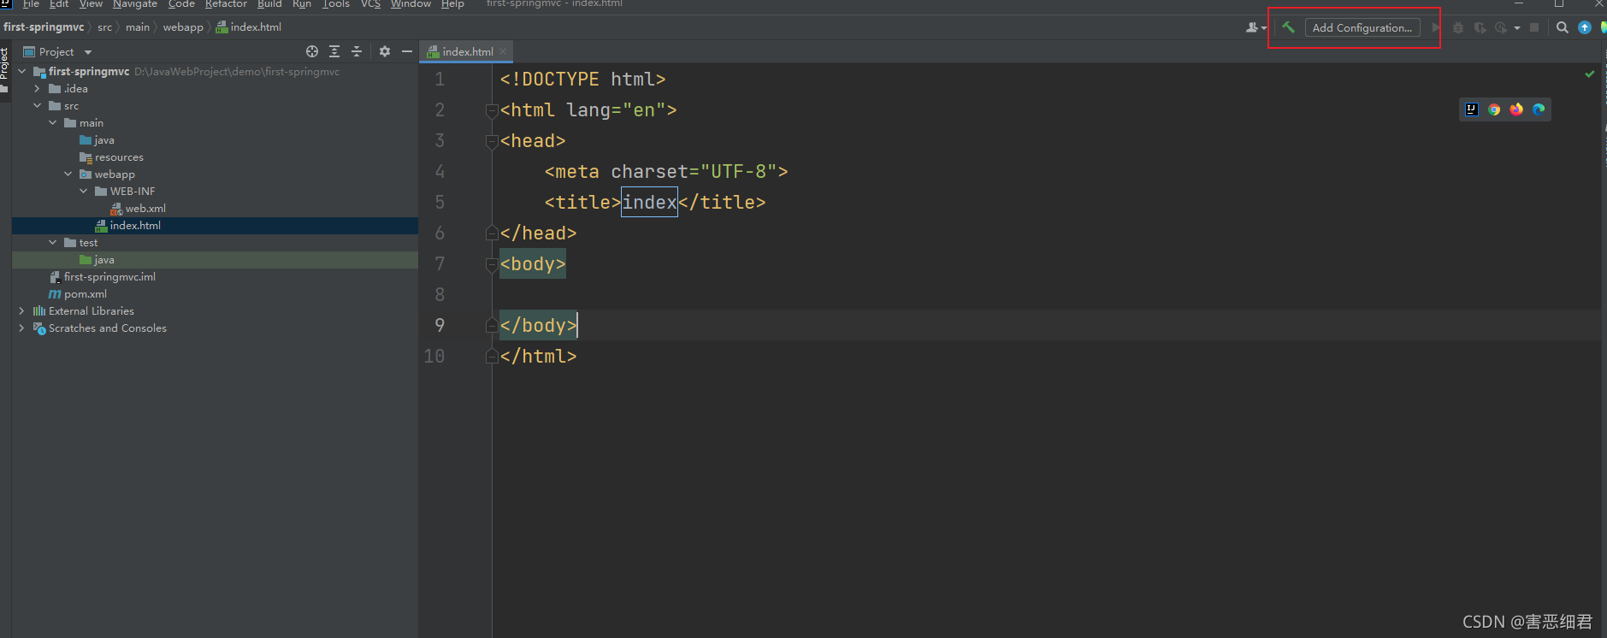1607x638 pixels.
Task: Open Project panel settings gear
Action: click(385, 51)
